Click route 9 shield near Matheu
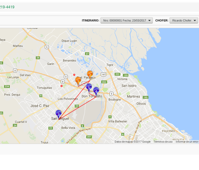199x170 pixels. click(47, 47)
